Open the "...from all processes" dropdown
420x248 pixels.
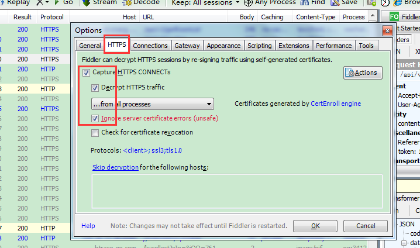(152, 104)
